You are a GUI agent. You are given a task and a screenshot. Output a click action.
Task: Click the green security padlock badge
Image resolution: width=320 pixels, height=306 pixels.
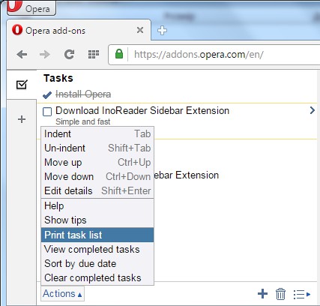(119, 54)
